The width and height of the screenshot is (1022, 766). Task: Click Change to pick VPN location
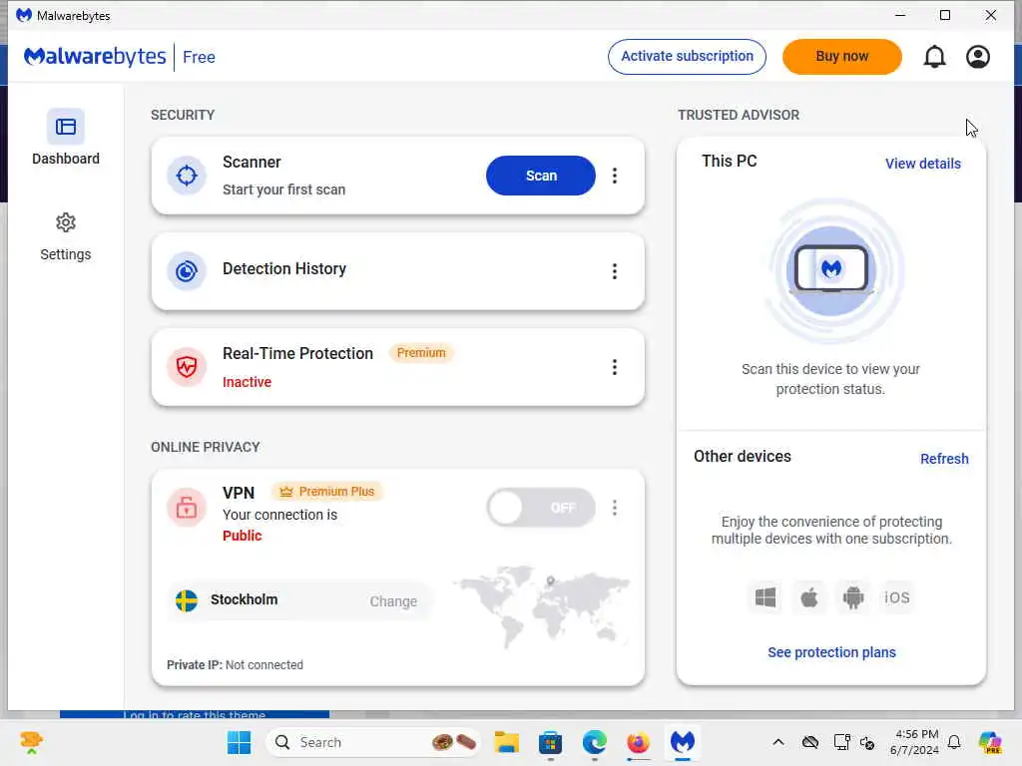393,601
